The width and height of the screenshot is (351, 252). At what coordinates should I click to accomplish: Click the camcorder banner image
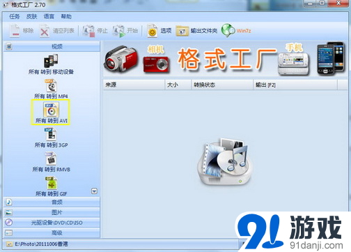(x=121, y=59)
